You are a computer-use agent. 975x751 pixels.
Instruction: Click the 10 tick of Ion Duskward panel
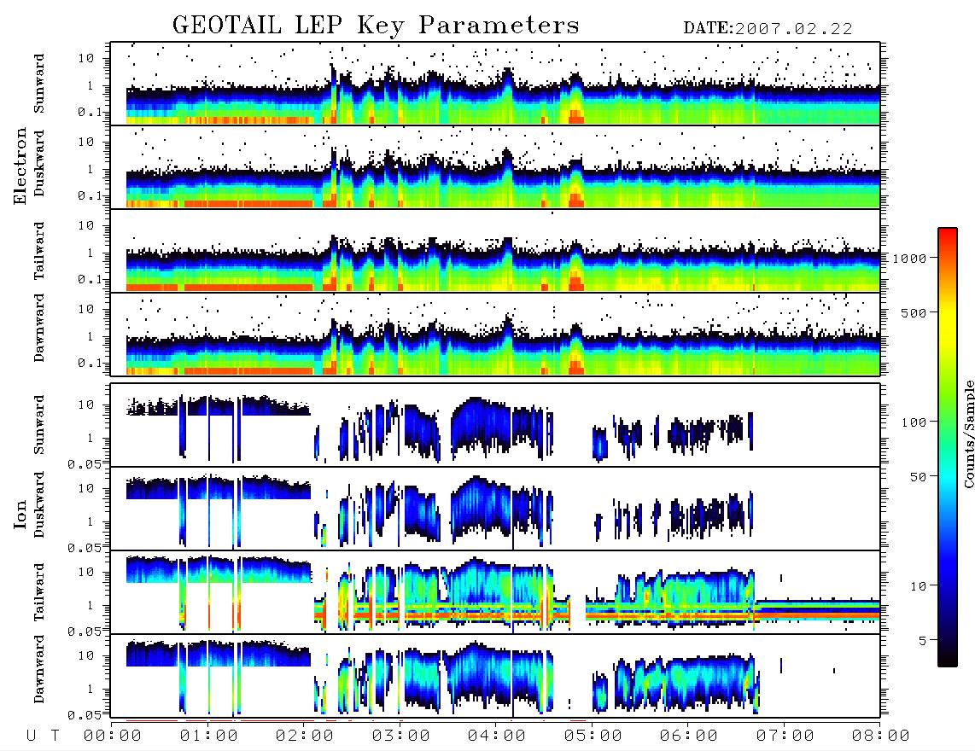click(86, 489)
